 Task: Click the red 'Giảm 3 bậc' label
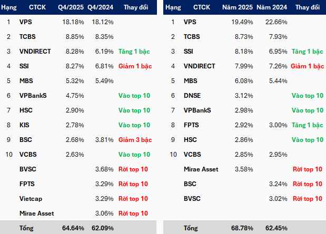tap(135, 140)
